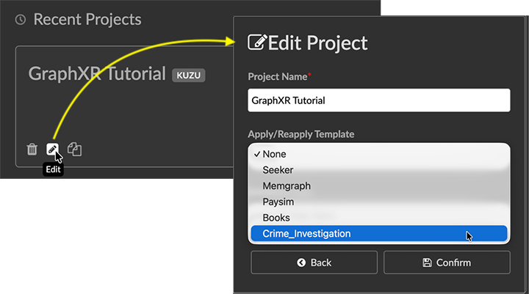Click the Edit tooltip label
This screenshot has height=294, width=529.
point(53,169)
